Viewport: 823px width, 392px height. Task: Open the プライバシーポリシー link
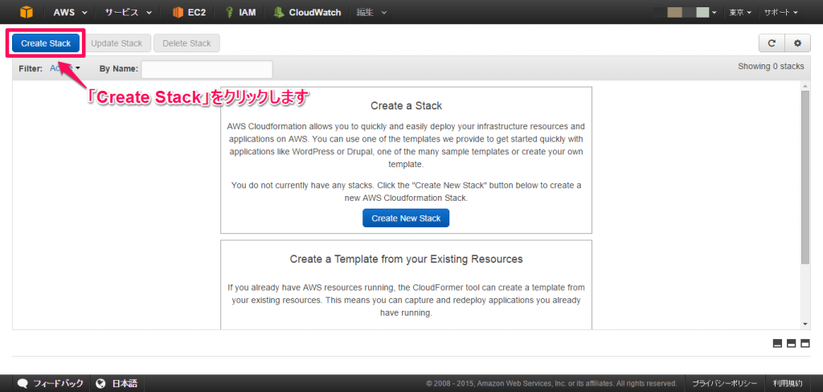724,383
